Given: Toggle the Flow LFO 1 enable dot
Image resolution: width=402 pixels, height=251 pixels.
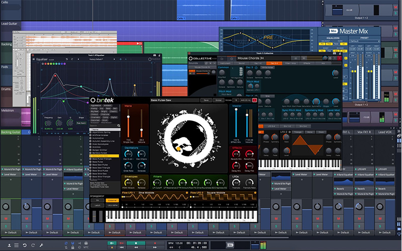Looking at the screenshot, I should pos(186,193).
